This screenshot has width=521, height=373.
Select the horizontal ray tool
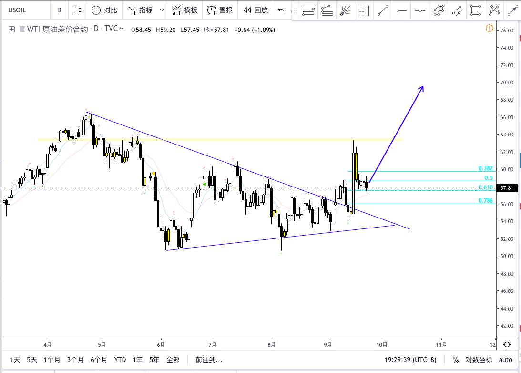coord(420,10)
